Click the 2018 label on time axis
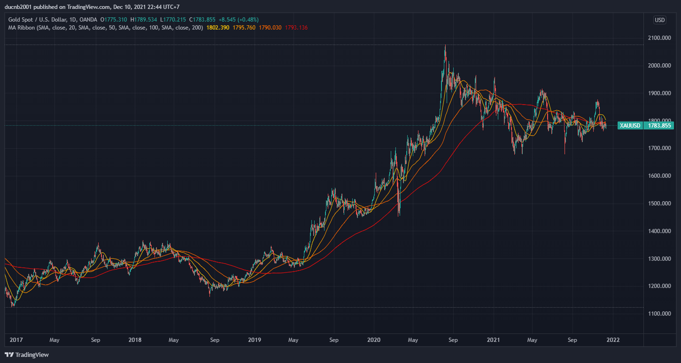This screenshot has height=363, width=681. [135, 339]
